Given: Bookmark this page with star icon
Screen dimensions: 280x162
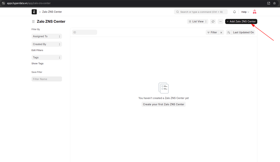Looking at the screenshot, I should pyautogui.click(x=274, y=3).
